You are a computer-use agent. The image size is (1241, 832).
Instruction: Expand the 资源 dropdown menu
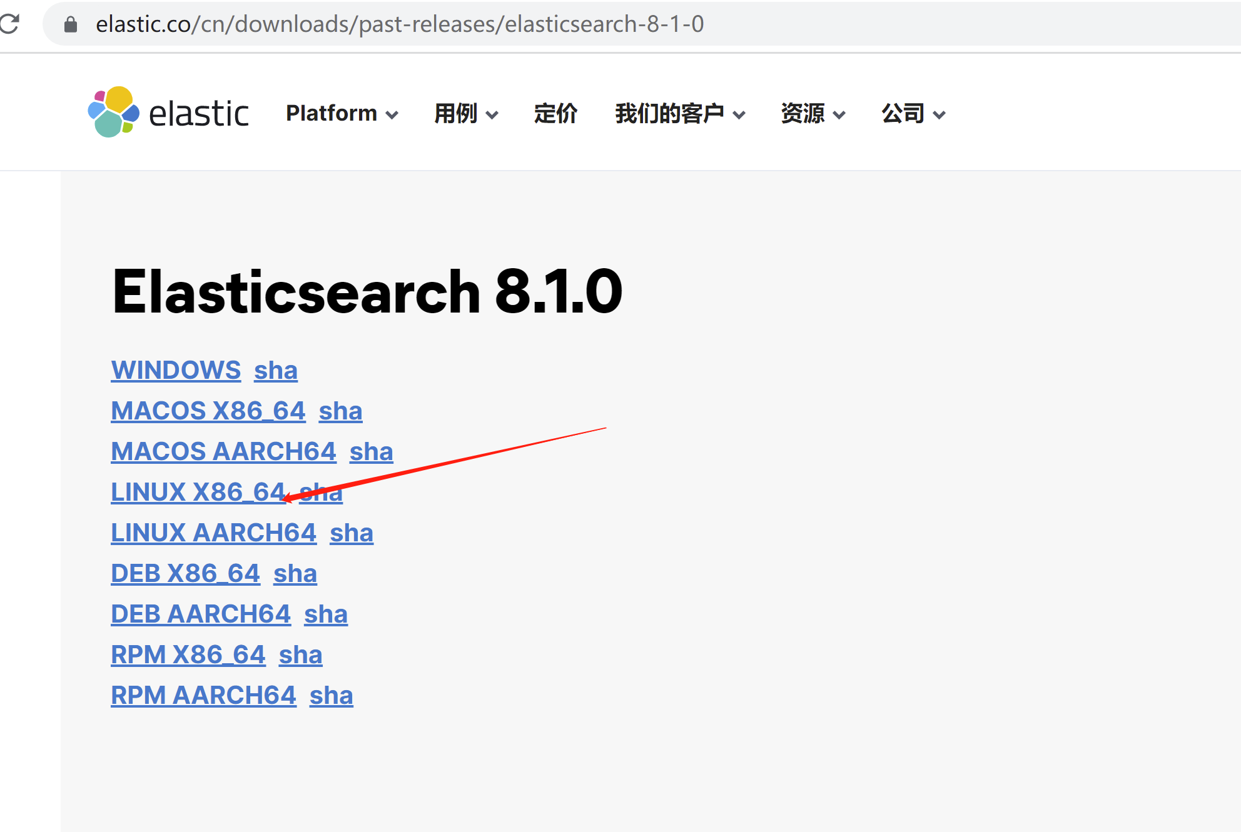coord(813,113)
